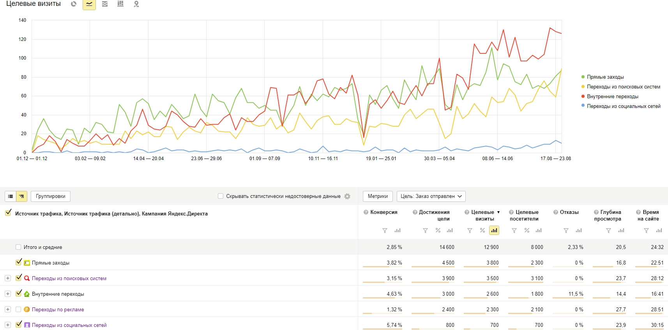
Task: Open the 'Метрики' button
Action: click(378, 196)
